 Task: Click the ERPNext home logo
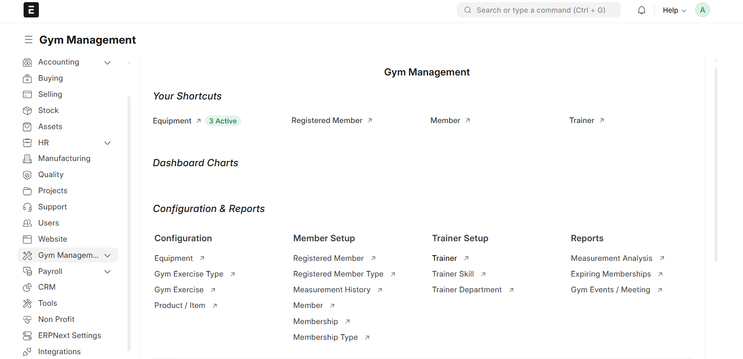coord(31,10)
